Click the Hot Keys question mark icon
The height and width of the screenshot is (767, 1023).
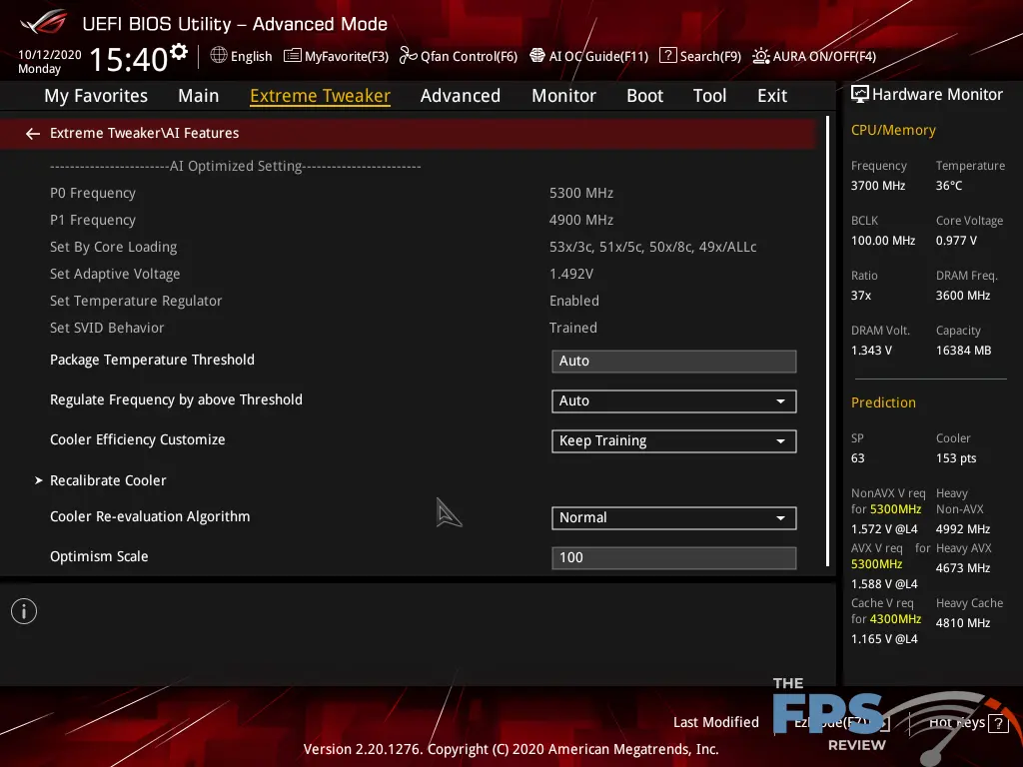pyautogui.click(x=998, y=723)
